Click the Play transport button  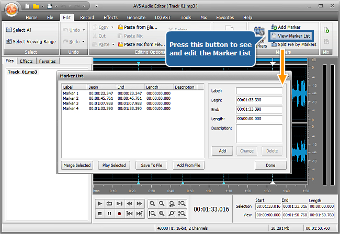[100, 204]
